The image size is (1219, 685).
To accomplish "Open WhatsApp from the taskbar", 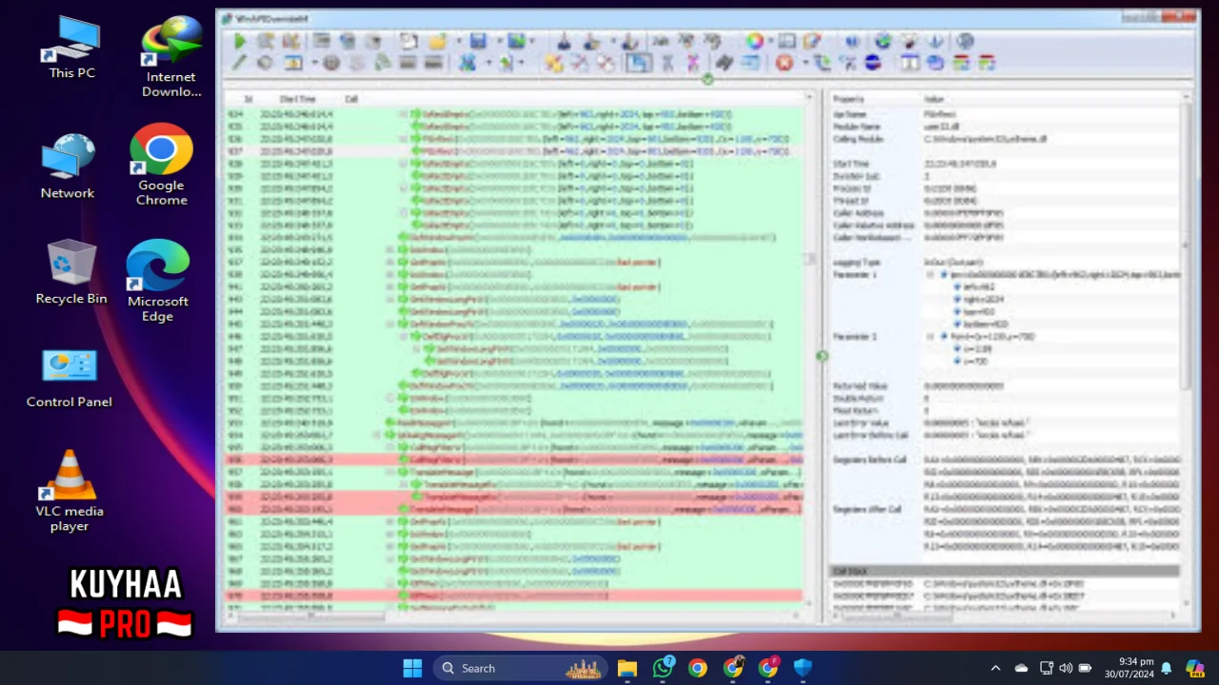I will click(663, 668).
